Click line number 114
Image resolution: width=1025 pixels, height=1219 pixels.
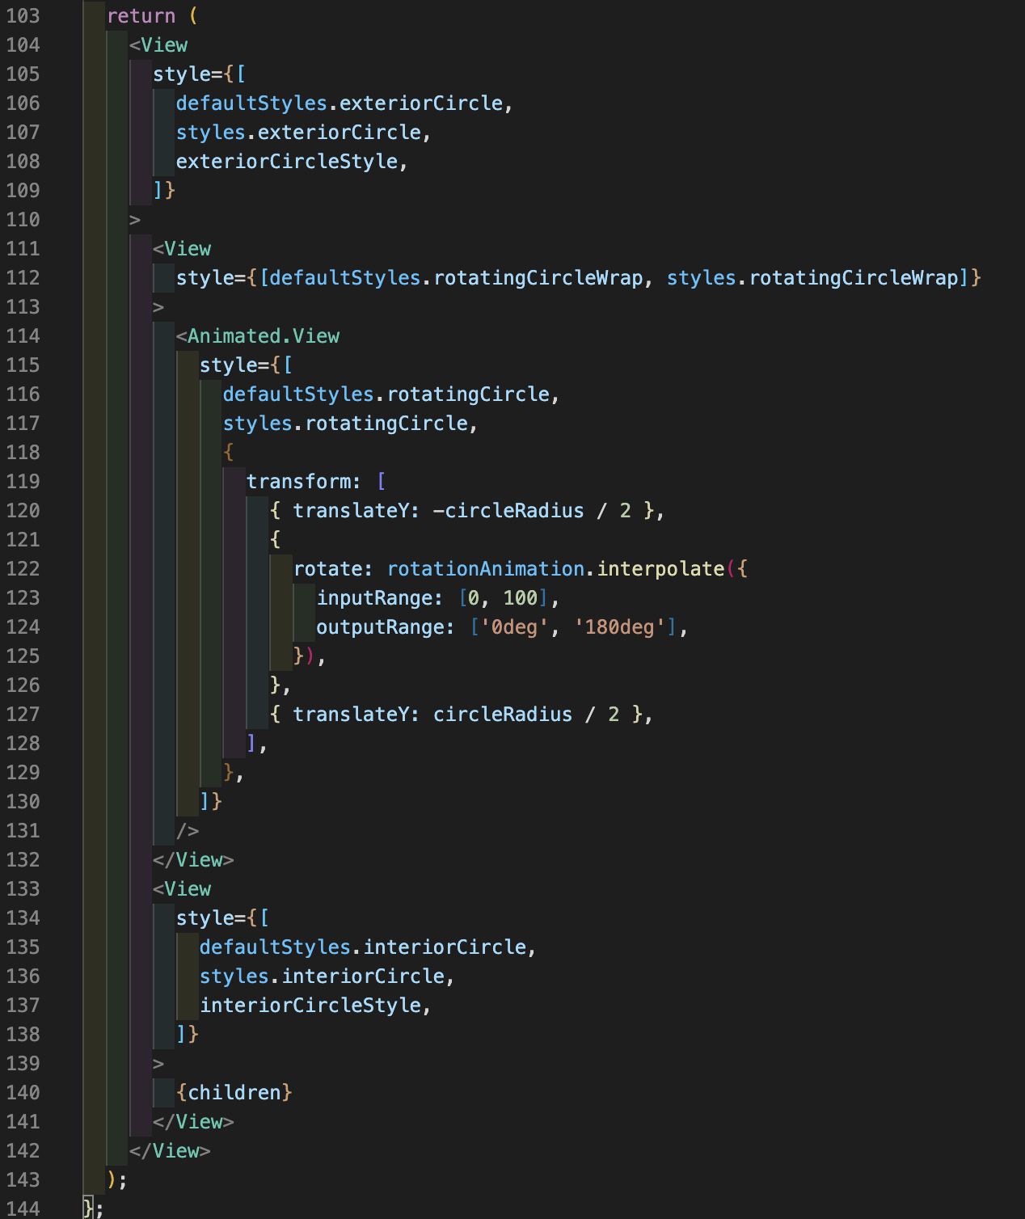coord(23,335)
